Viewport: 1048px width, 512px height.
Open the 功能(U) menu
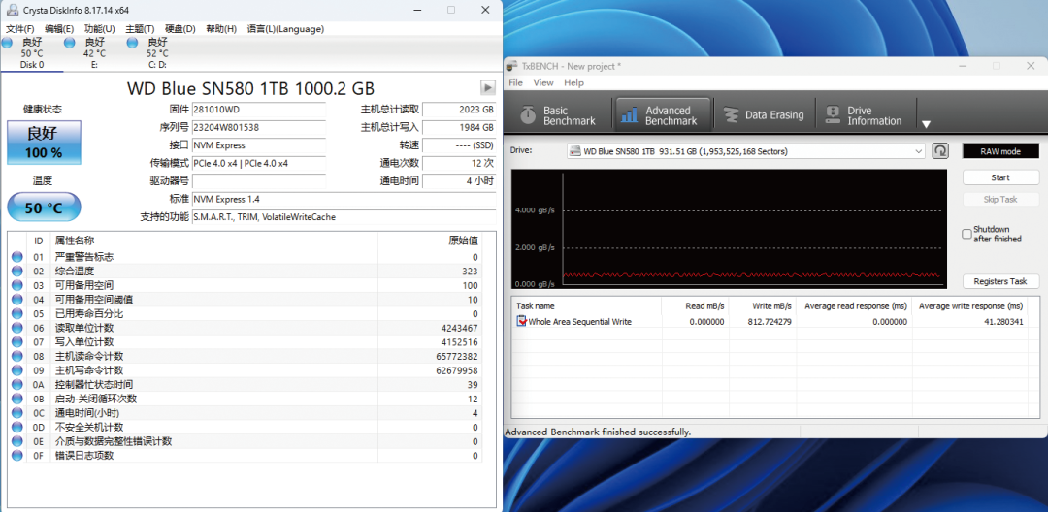tap(100, 29)
